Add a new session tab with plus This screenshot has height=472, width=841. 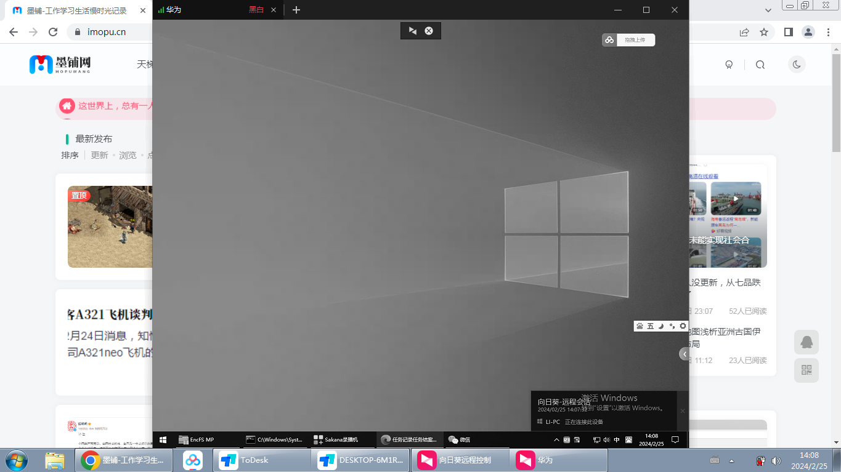(x=296, y=10)
